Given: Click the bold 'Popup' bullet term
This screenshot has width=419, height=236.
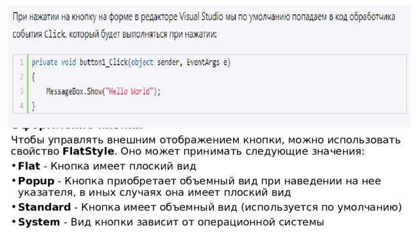Looking at the screenshot, I should pyautogui.click(x=36, y=182).
